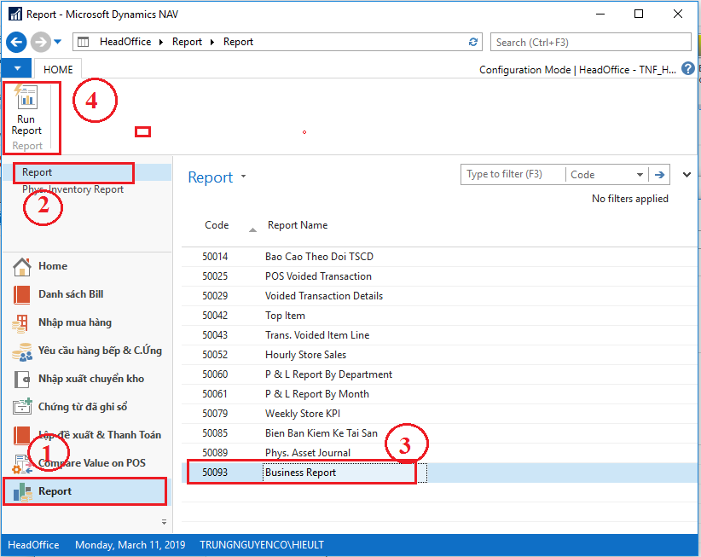701x557 pixels.
Task: Apply filter with the arrow button
Action: point(659,174)
